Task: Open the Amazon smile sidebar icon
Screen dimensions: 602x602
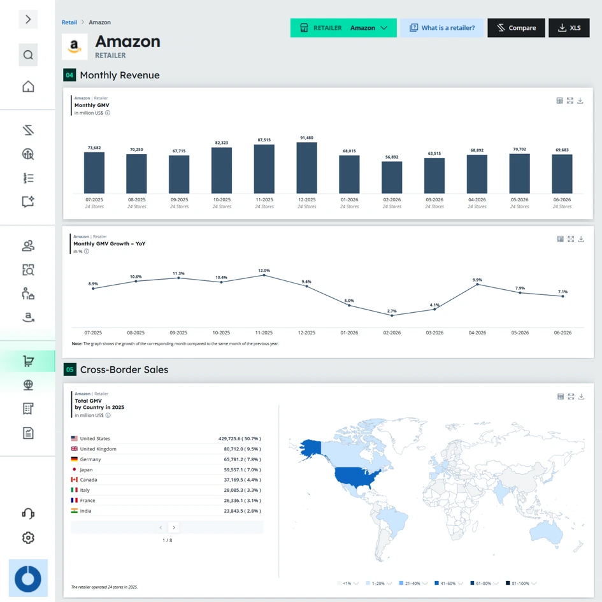Action: tap(28, 317)
